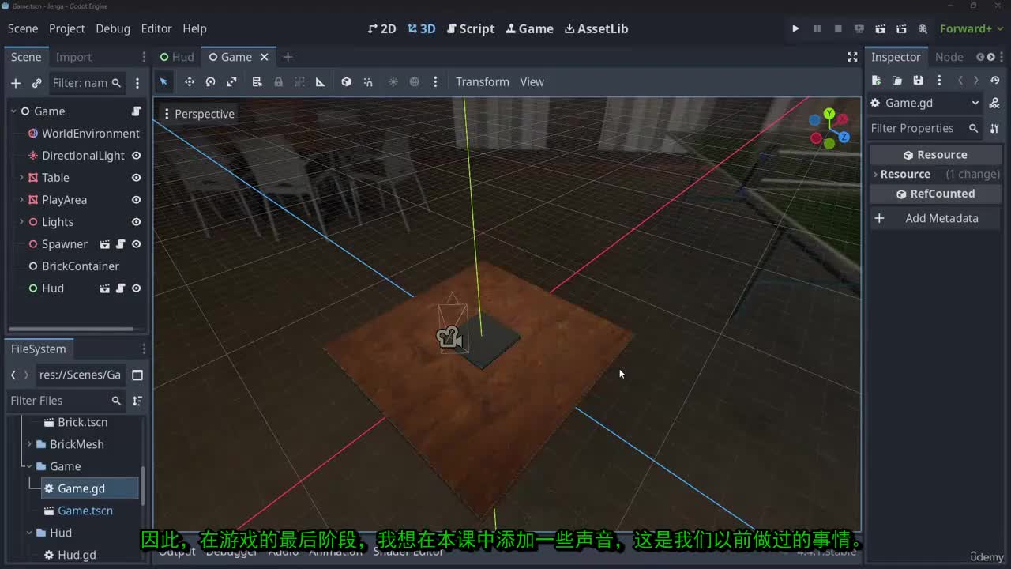Open Scene dock extra options menu

point(137,82)
